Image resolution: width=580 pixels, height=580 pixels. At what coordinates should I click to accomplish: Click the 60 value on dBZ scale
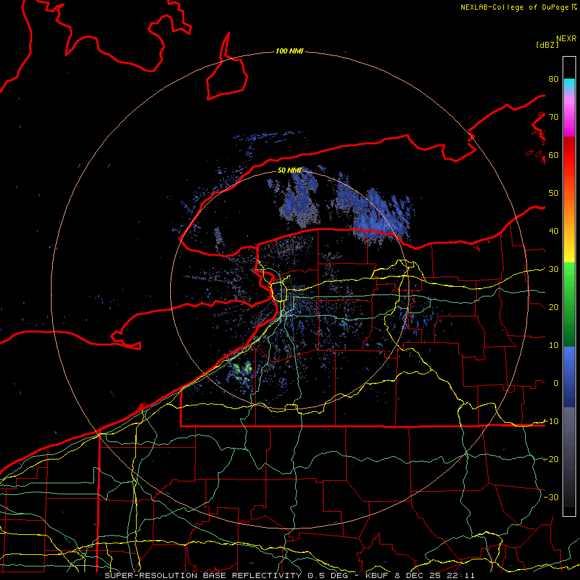(x=554, y=155)
